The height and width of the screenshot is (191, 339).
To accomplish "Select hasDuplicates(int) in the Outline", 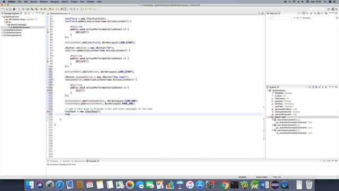I will 283,112.
